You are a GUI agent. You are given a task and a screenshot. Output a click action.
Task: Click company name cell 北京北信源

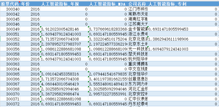[137, 39]
